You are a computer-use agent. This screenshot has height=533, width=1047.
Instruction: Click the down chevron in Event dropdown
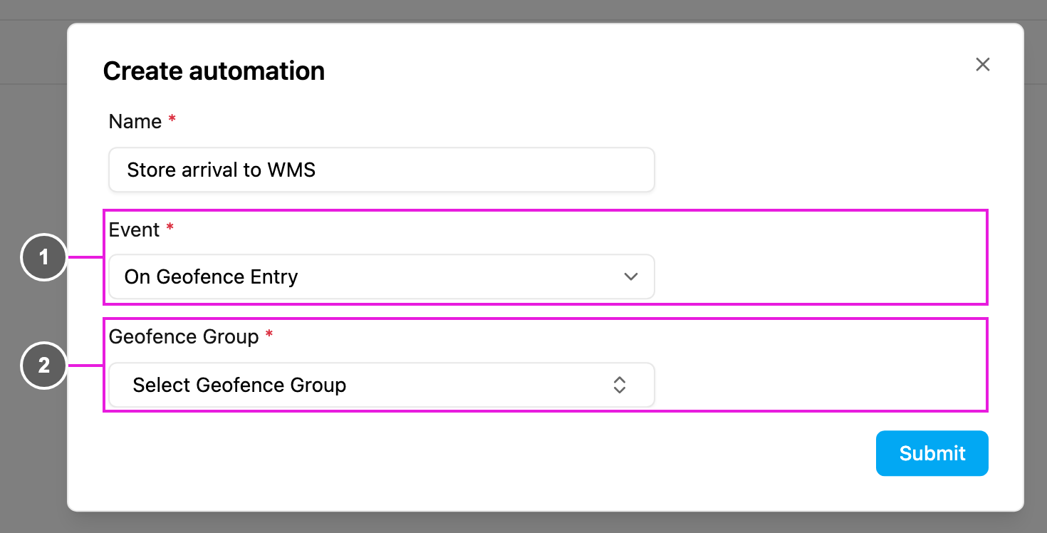click(x=630, y=276)
